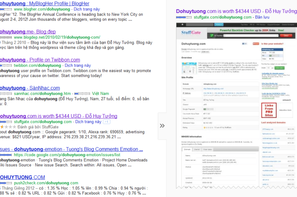Open the SànNhạc.com result title

30,88
